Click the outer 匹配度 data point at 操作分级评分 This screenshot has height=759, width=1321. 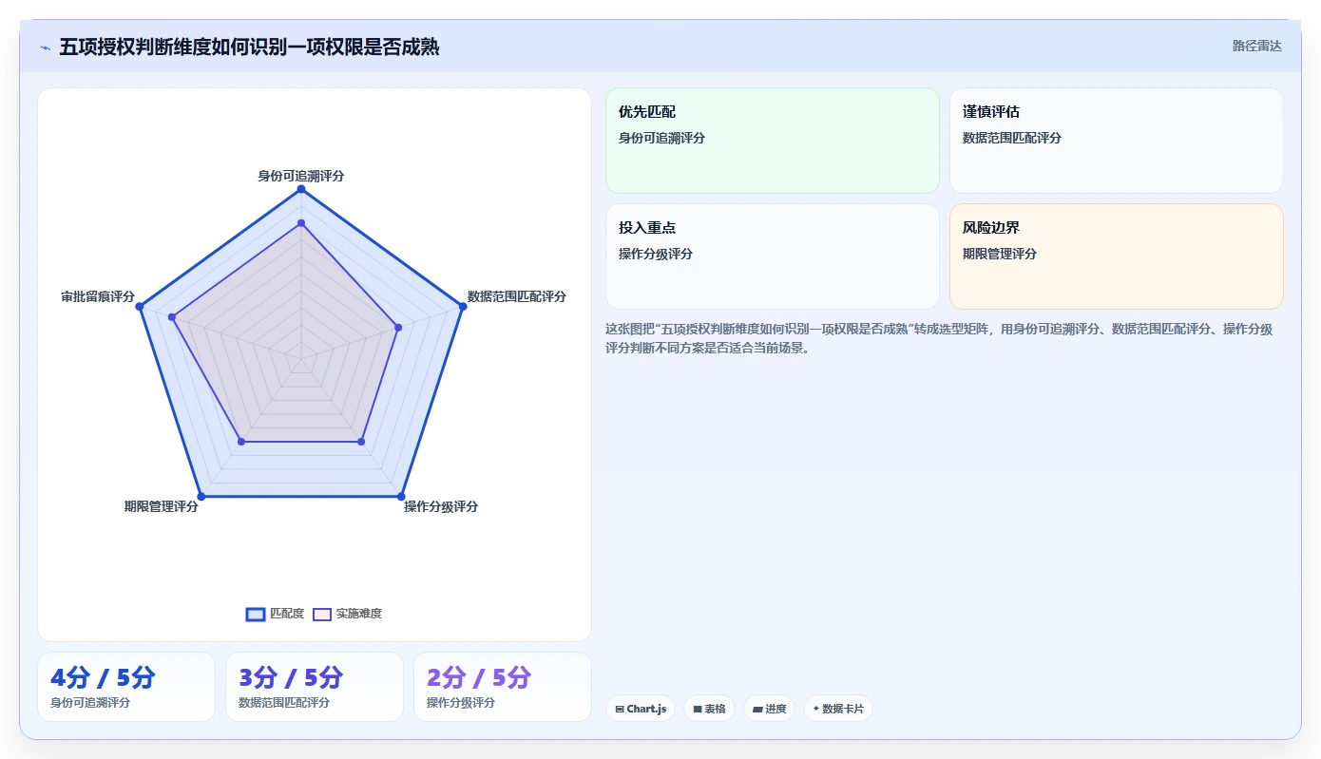[x=401, y=496]
